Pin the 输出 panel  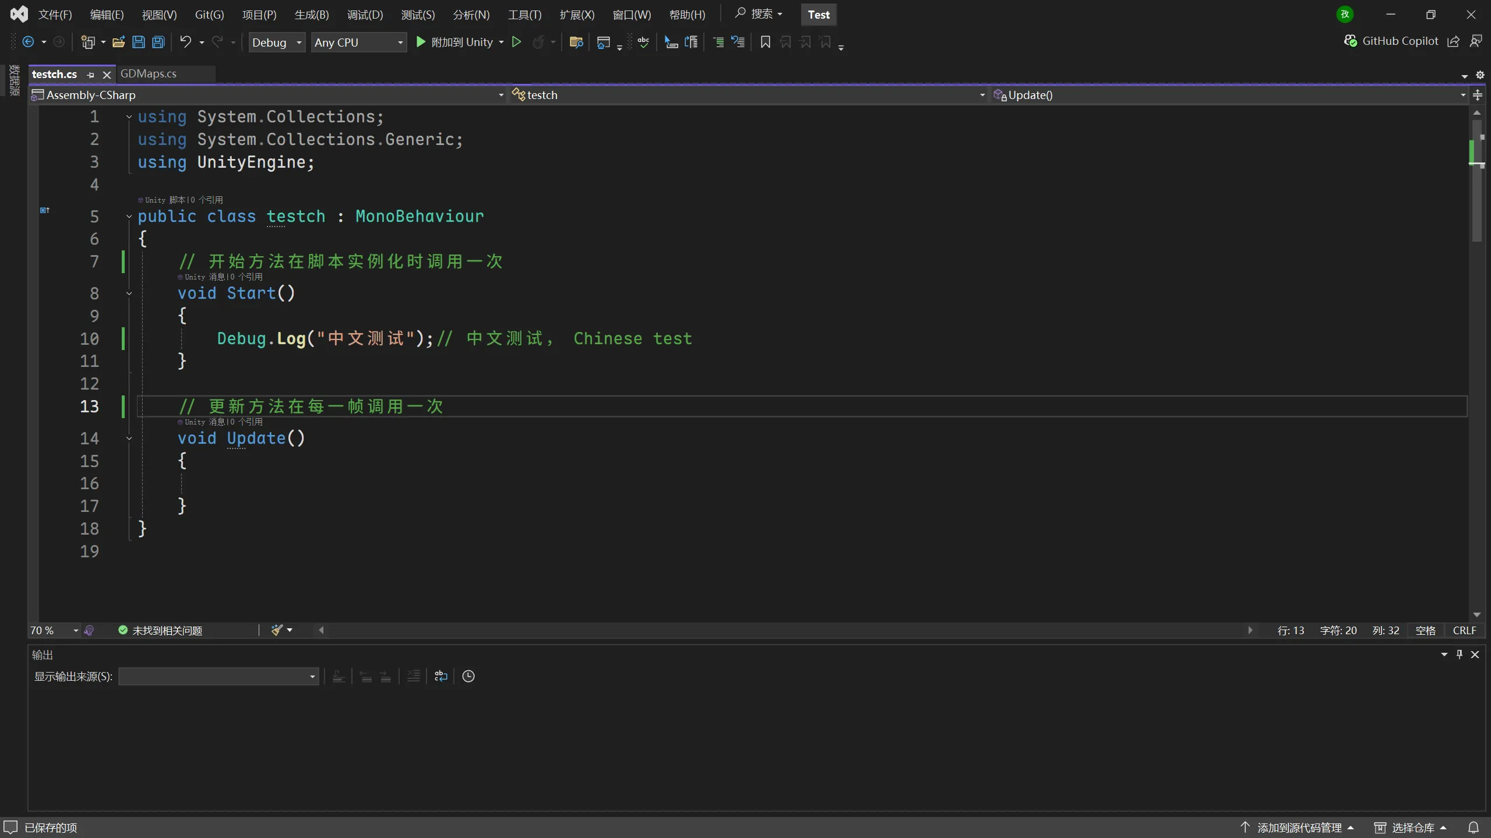(1459, 654)
